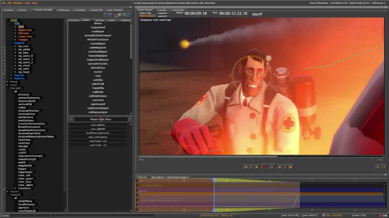Switch to the Story Board tab
This screenshot has height=218, width=389.
pos(157,177)
